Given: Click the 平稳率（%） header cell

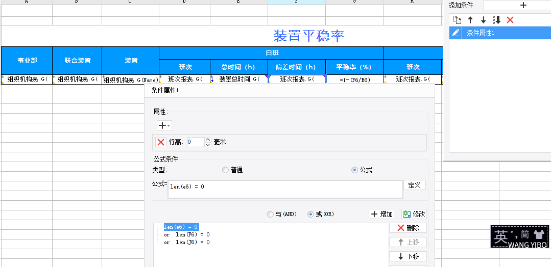Looking at the screenshot, I should click(354, 67).
